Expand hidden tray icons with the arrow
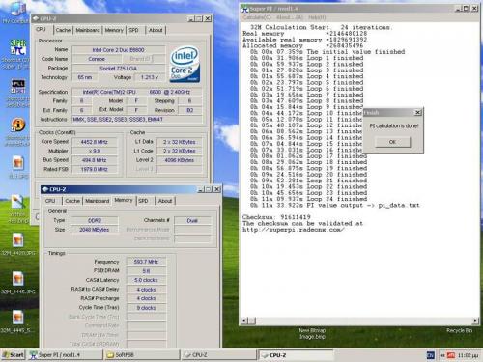This screenshot has height=362, width=483. pyautogui.click(x=442, y=355)
